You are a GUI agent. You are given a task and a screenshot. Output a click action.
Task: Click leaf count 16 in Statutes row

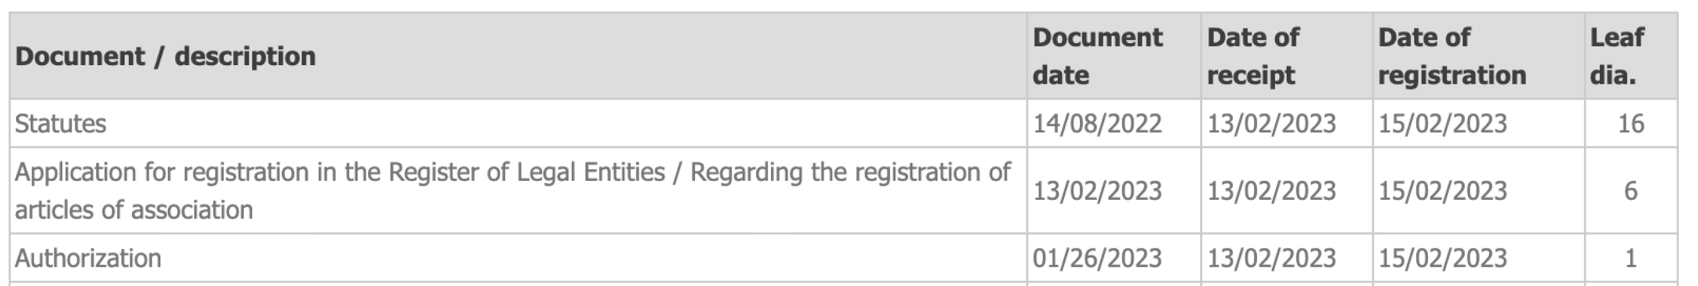(1631, 124)
